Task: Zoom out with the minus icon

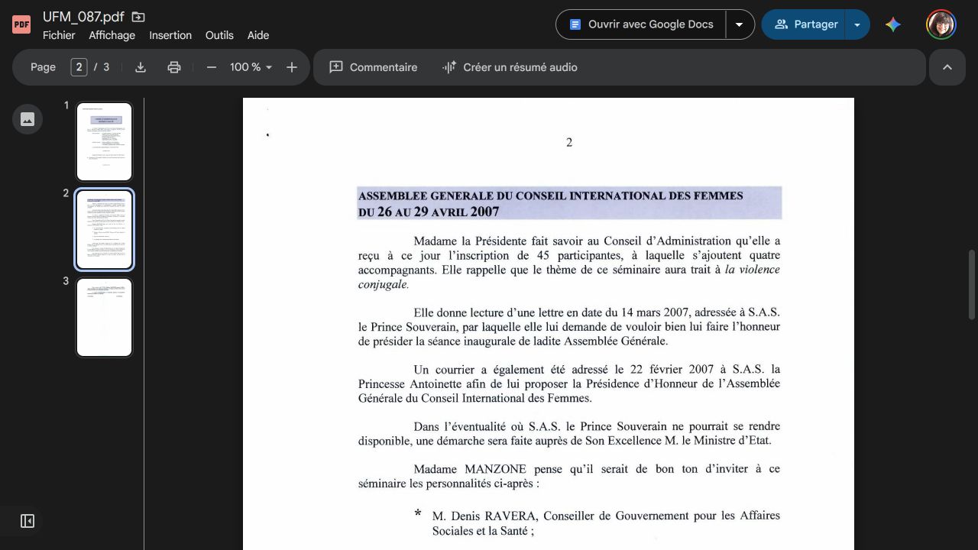Action: click(212, 67)
